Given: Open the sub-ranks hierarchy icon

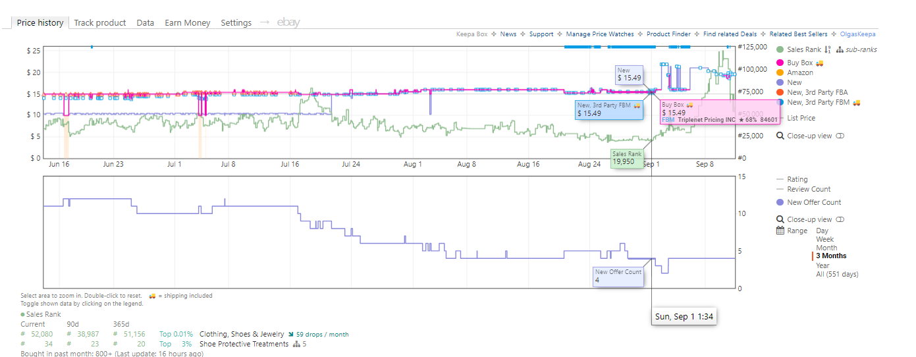Looking at the screenshot, I should [840, 49].
